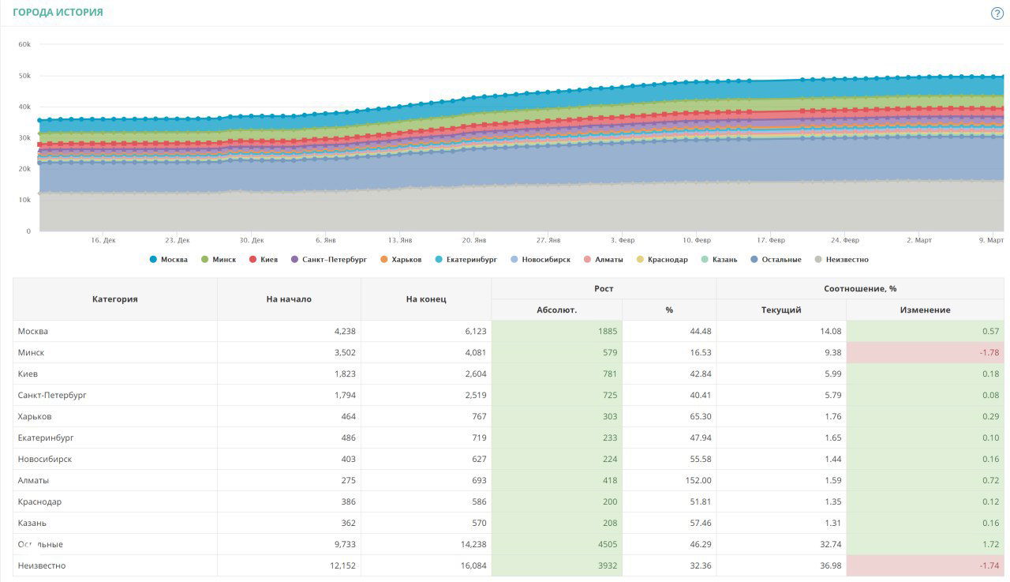
Task: Sort table by Категория column header
Action: point(115,299)
